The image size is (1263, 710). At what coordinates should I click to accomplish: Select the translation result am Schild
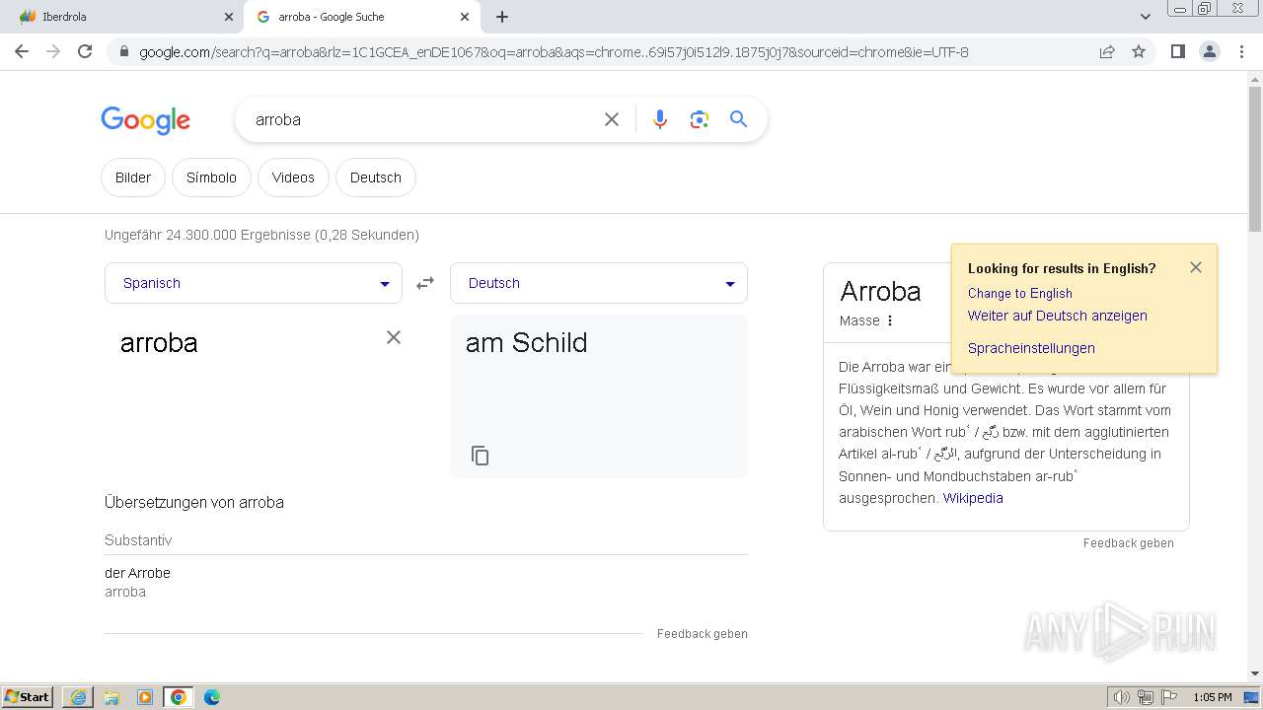(527, 342)
